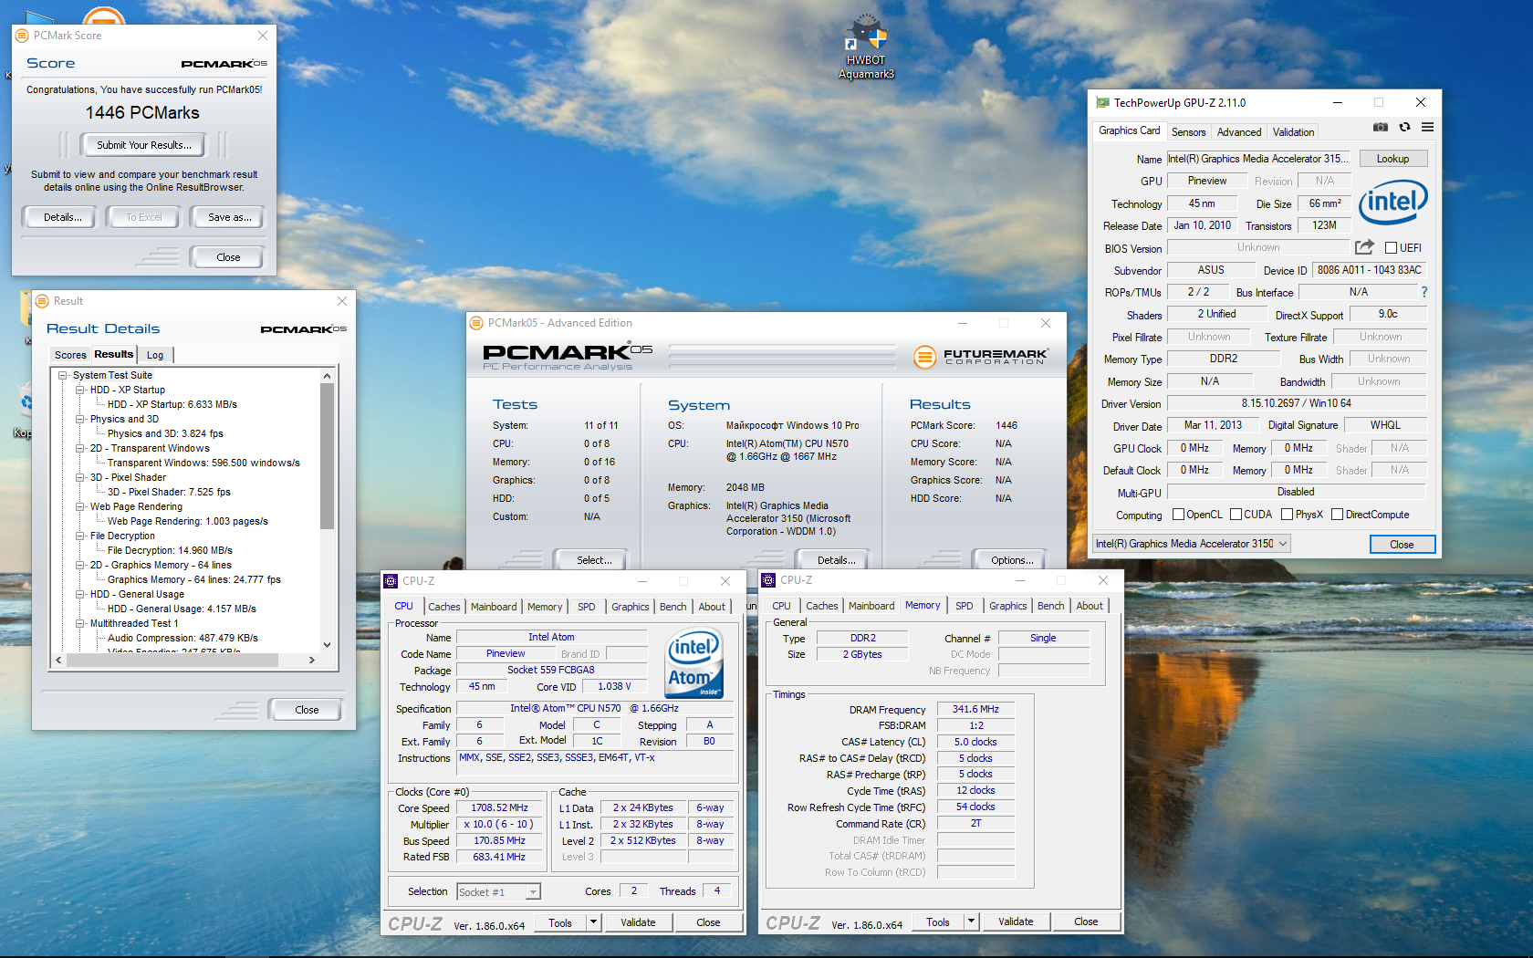Click the CPU-Z app icon on Memory tab window

[x=768, y=580]
